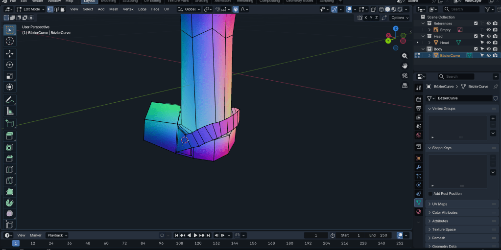Click frame 120 on the timeline

pyautogui.click(x=198, y=243)
